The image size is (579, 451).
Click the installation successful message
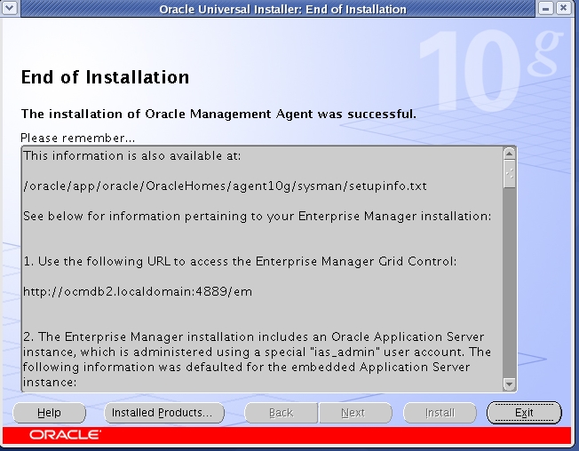click(218, 114)
